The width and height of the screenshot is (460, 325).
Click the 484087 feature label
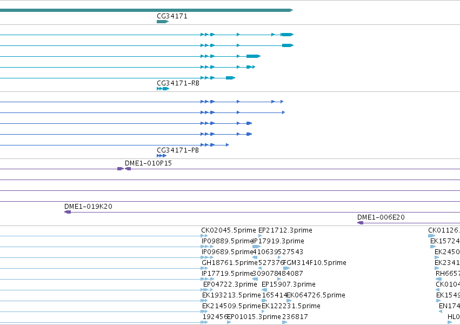tap(290, 274)
